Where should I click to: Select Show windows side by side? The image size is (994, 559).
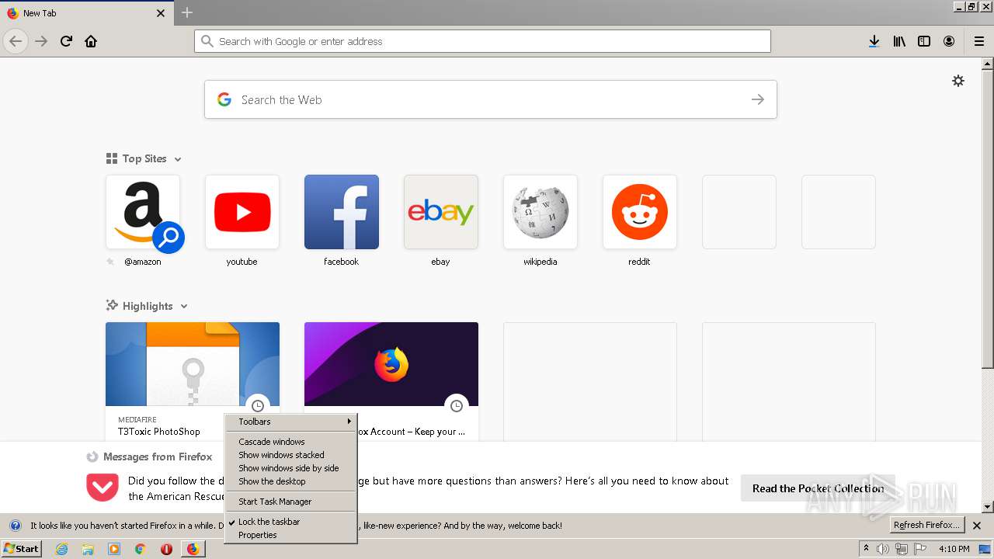290,468
